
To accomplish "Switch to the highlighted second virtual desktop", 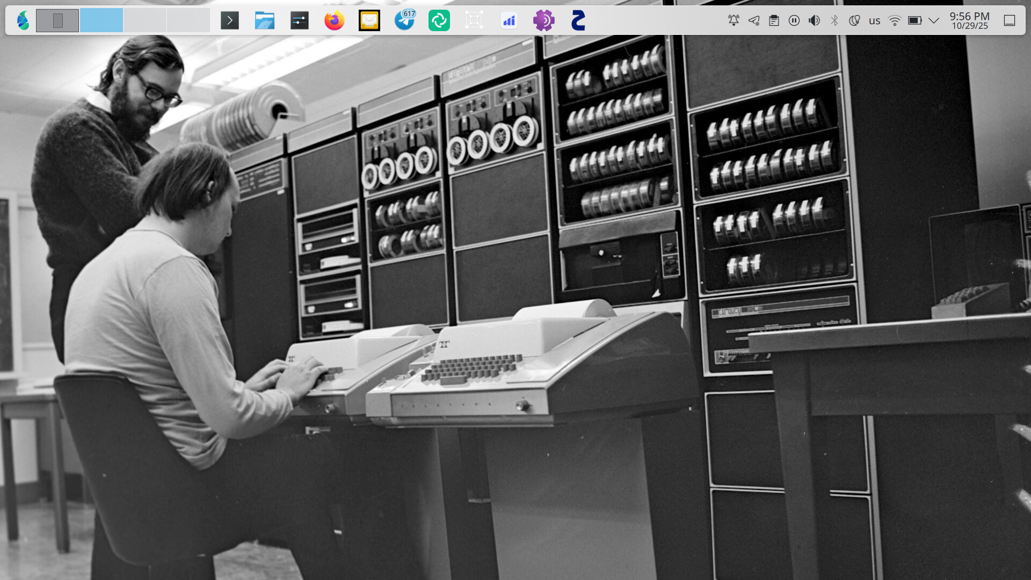I will point(101,20).
